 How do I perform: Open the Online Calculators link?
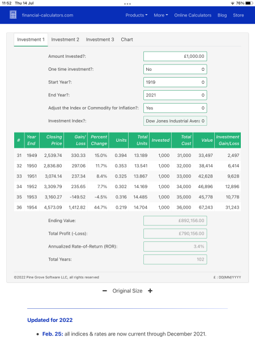[x=193, y=15]
